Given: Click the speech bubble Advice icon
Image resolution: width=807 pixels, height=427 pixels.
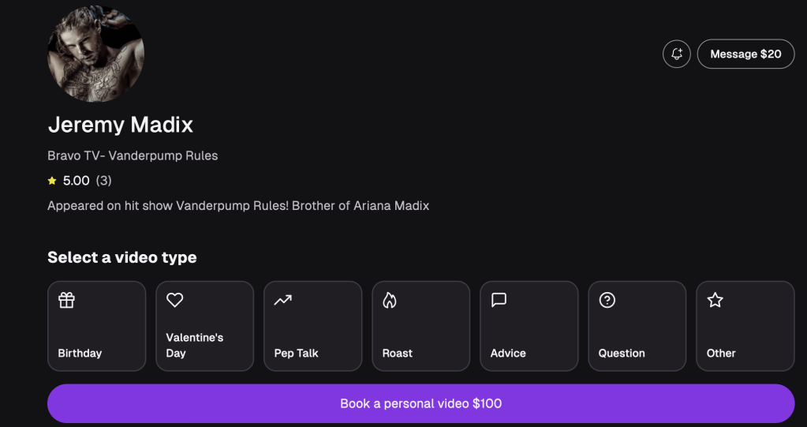Looking at the screenshot, I should (x=499, y=300).
